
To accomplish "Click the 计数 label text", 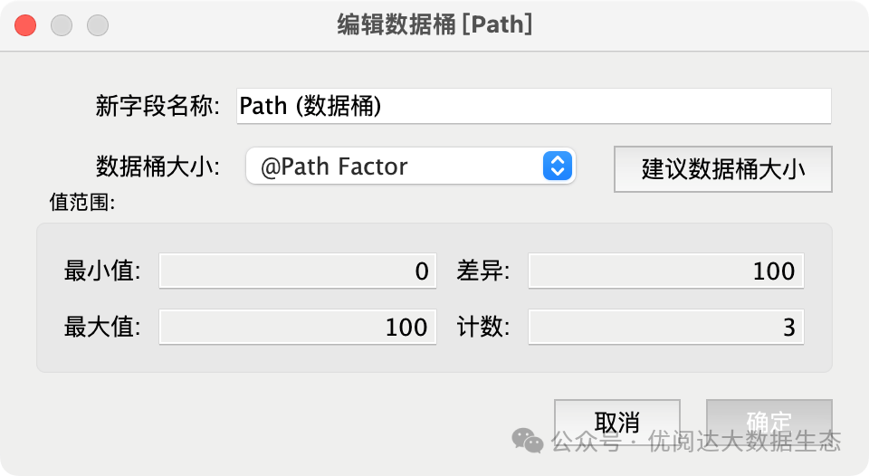I will [482, 327].
